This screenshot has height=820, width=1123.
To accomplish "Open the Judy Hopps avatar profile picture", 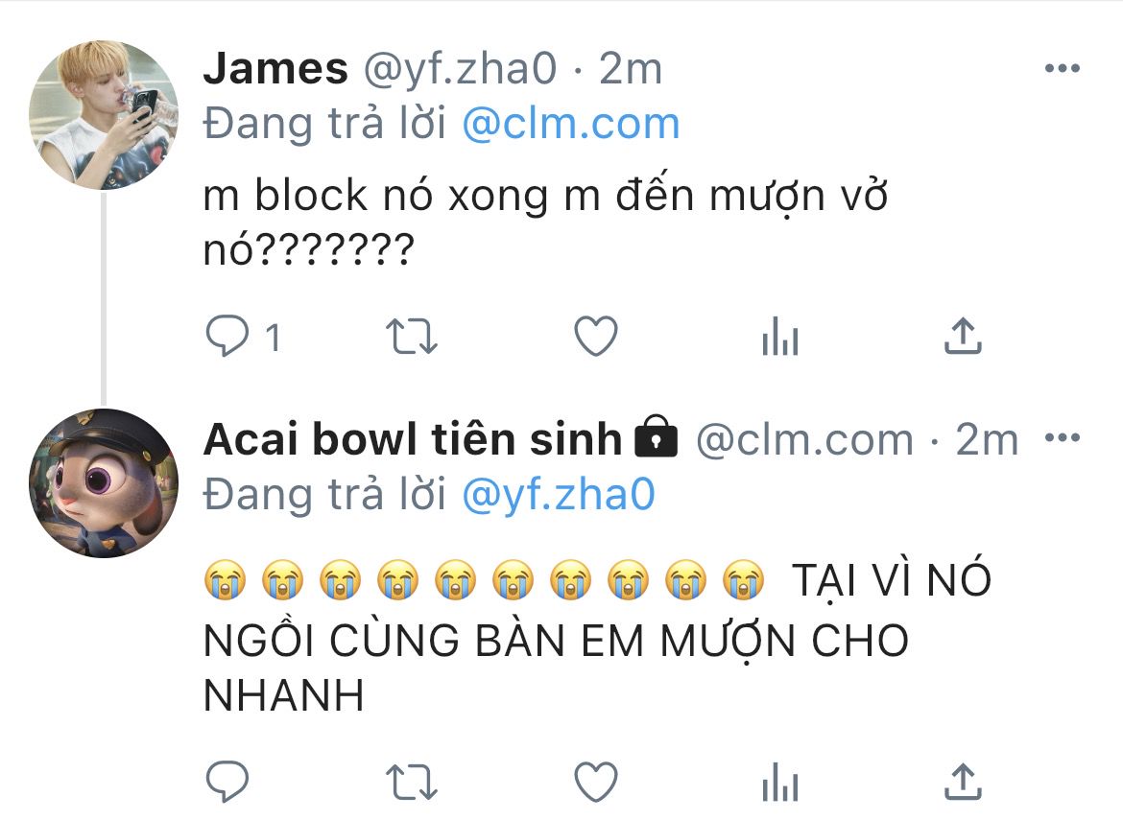I will tap(103, 483).
